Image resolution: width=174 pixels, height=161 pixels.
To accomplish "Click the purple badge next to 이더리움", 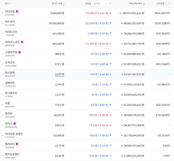I will (17, 11).
